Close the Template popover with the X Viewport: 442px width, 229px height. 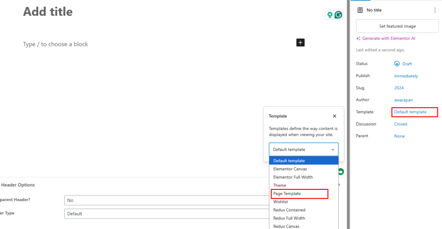[x=335, y=116]
